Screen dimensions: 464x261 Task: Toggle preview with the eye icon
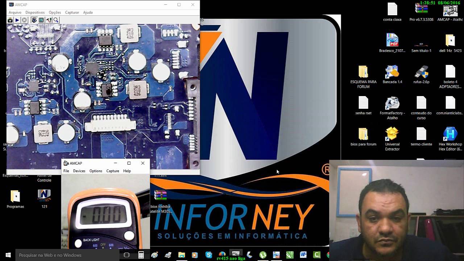pyautogui.click(x=34, y=20)
